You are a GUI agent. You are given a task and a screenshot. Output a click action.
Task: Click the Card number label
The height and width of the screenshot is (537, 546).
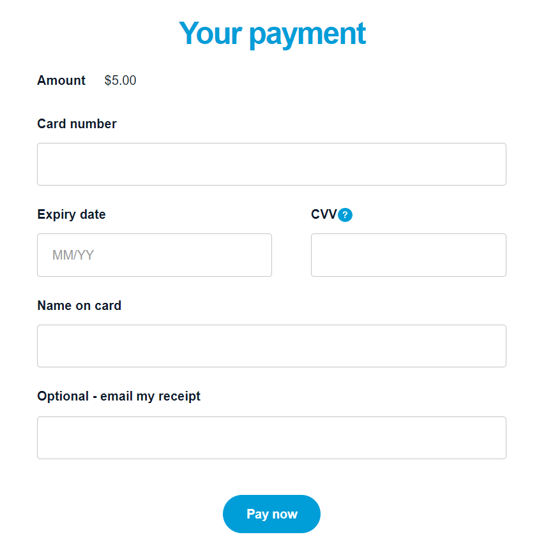(x=77, y=124)
